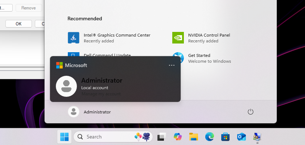Open NVIDIA Control Panel icon
This screenshot has height=145, width=305.
coord(178,38)
